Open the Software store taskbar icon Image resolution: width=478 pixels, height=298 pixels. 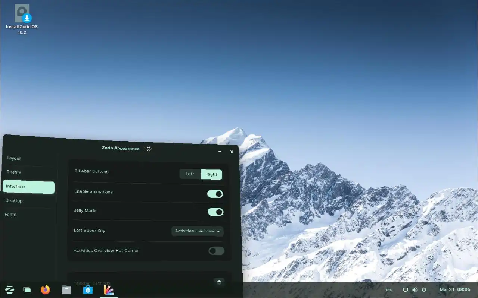88,290
